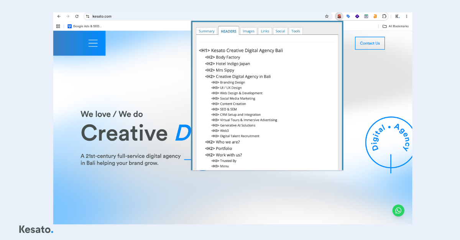
Task: Select H2 'Hotel Indigo Japan' row
Action: click(227, 64)
